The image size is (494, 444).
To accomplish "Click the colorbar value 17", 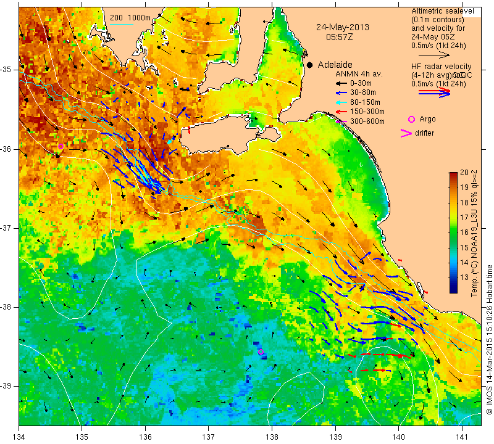I will click(x=464, y=218).
